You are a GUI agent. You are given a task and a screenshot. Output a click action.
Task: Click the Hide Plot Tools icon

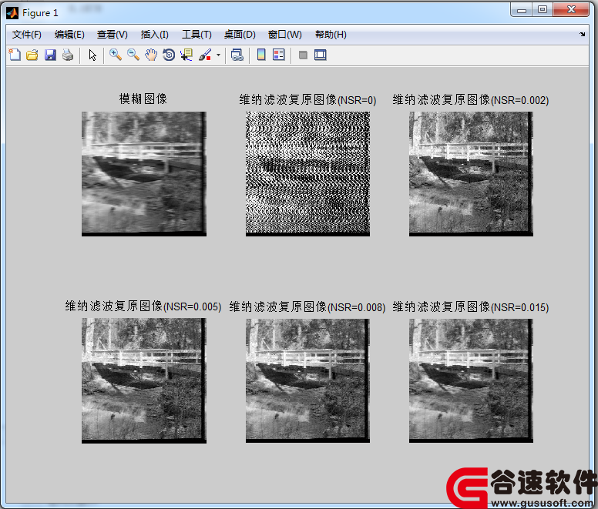click(x=303, y=55)
